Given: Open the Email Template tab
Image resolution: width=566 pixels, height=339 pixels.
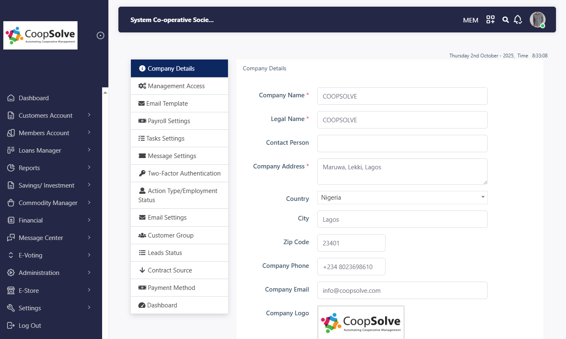Looking at the screenshot, I should pyautogui.click(x=167, y=104).
